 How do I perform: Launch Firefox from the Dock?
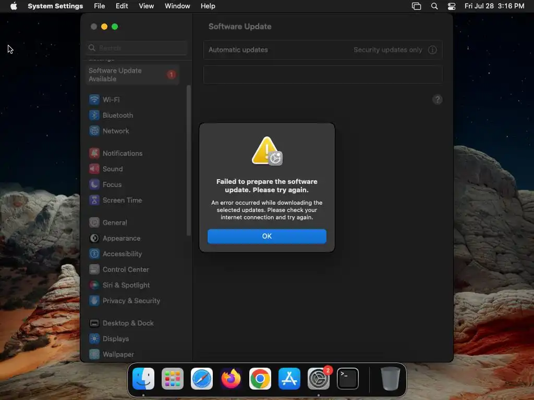point(231,379)
